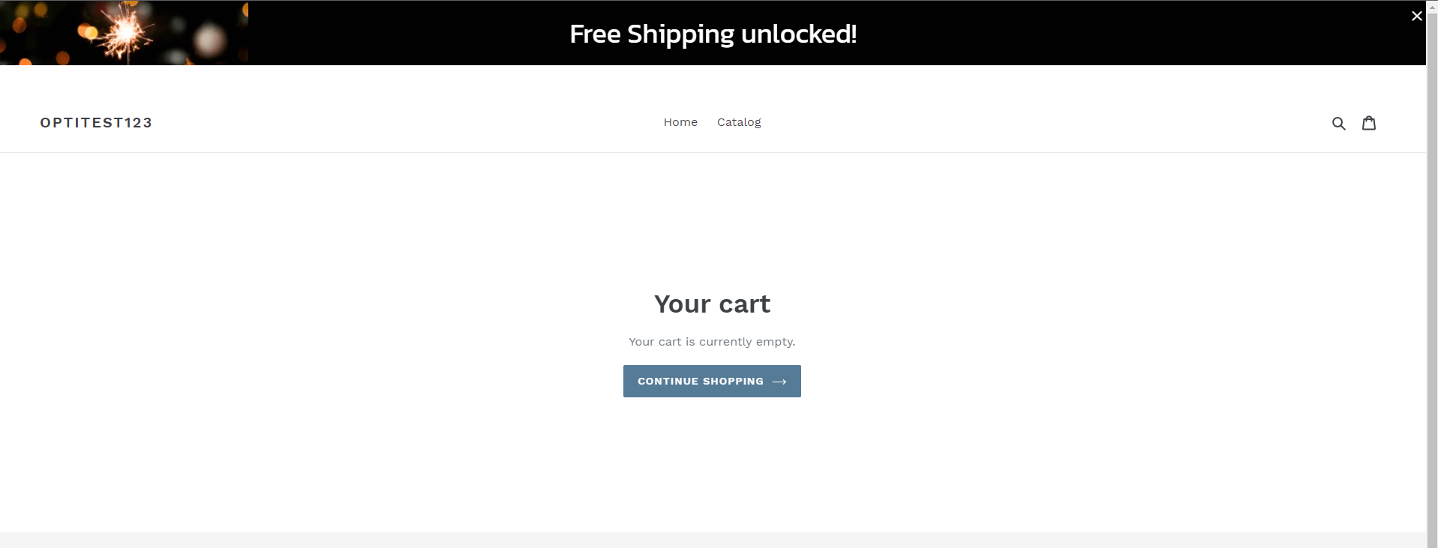The height and width of the screenshot is (548, 1438).
Task: Click the scrollbar up arrow
Action: (1432, 4)
